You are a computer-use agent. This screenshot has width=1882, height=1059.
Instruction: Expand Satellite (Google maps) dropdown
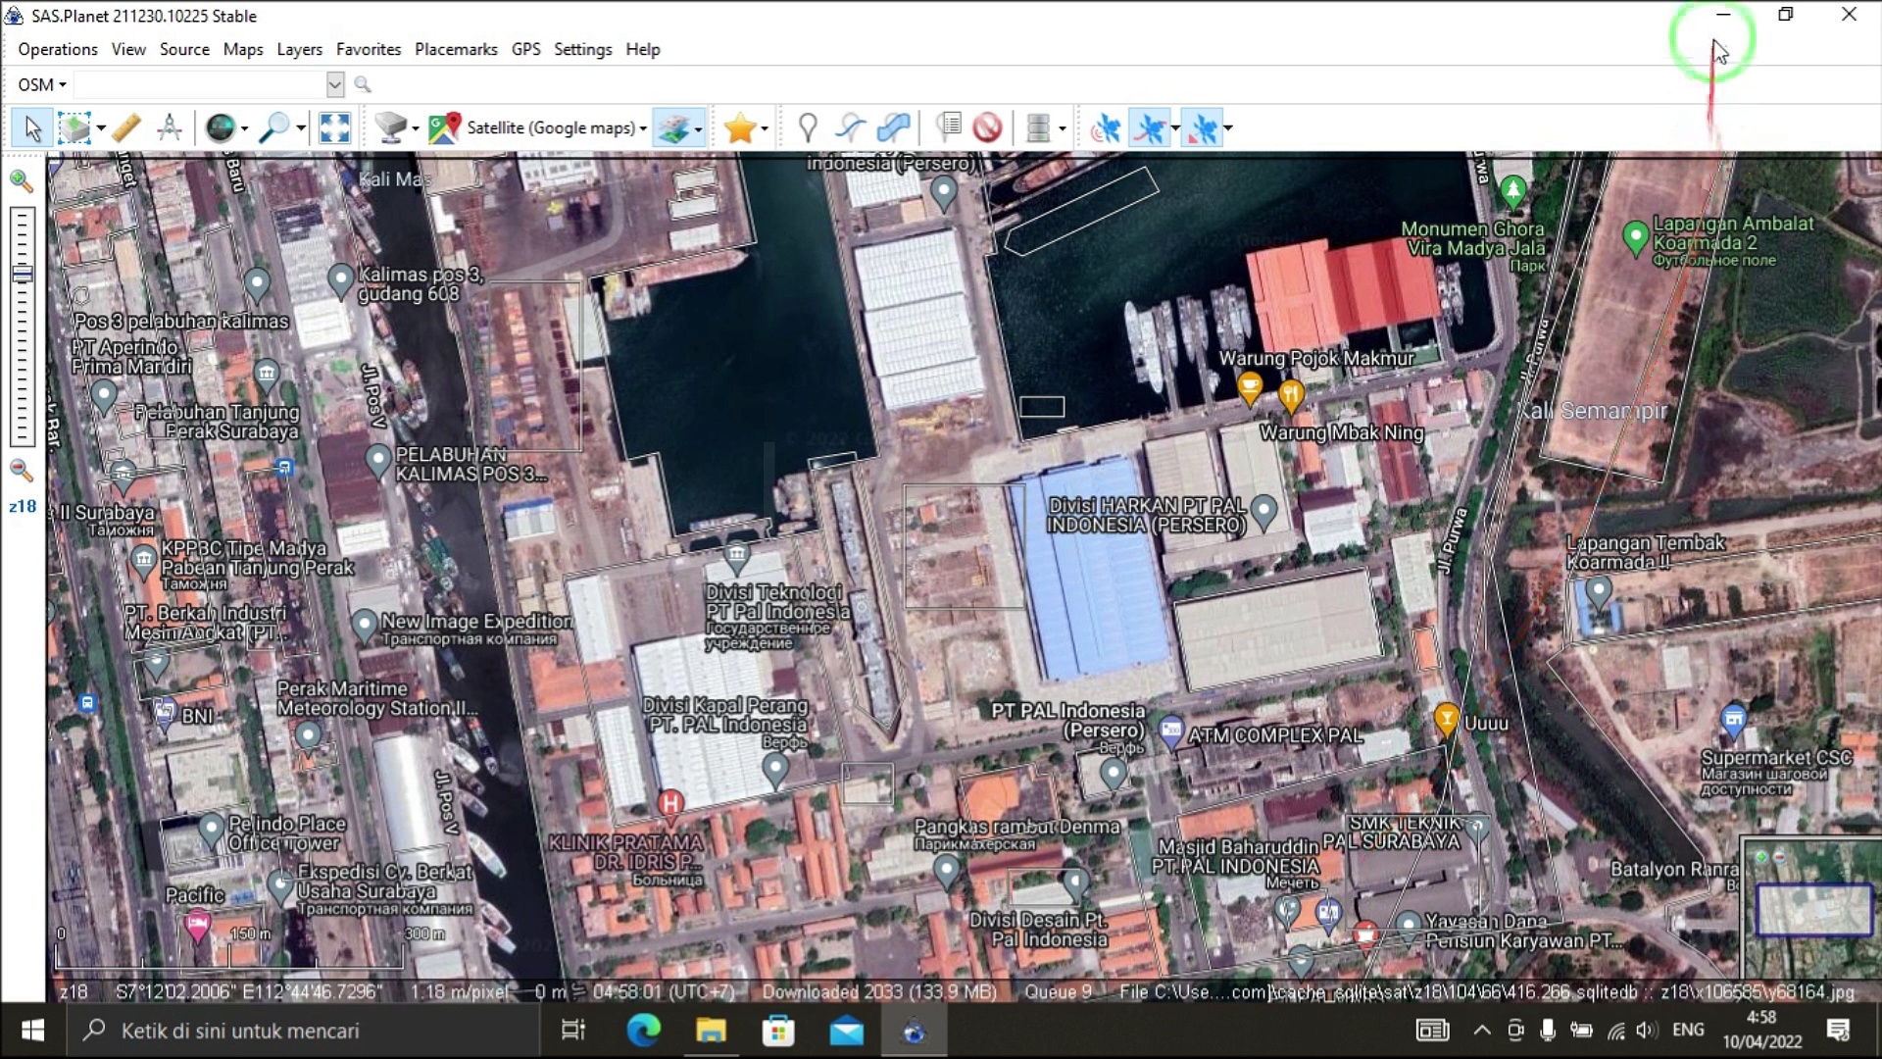(643, 128)
